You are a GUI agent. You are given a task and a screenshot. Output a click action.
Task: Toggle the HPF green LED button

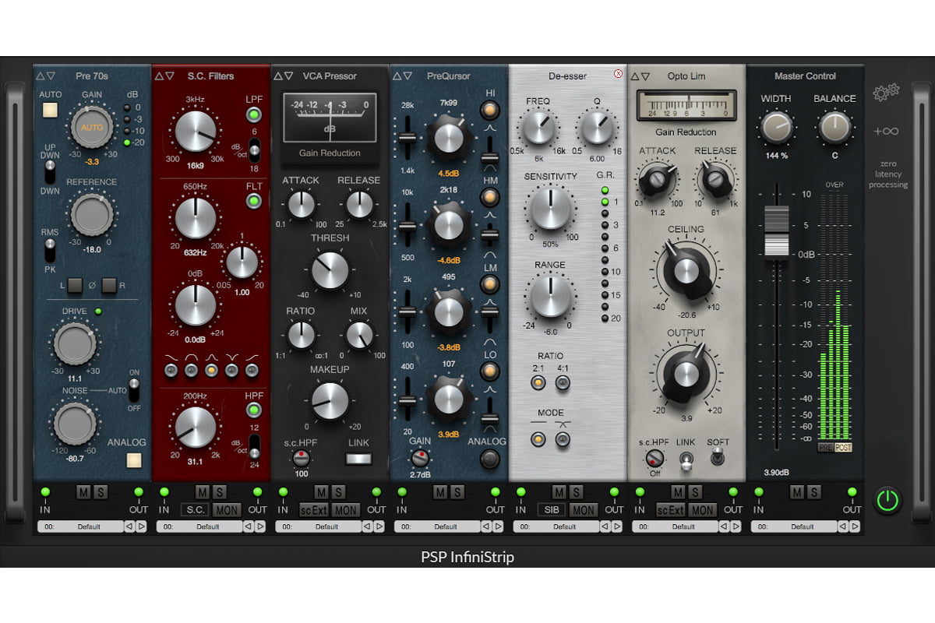tap(254, 409)
